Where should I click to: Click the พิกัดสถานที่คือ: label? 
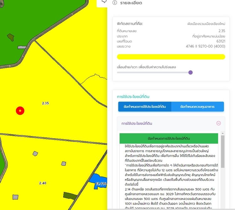[x=130, y=24]
